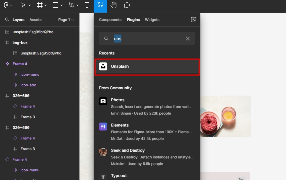Select the icon-add layer

coord(40,85)
